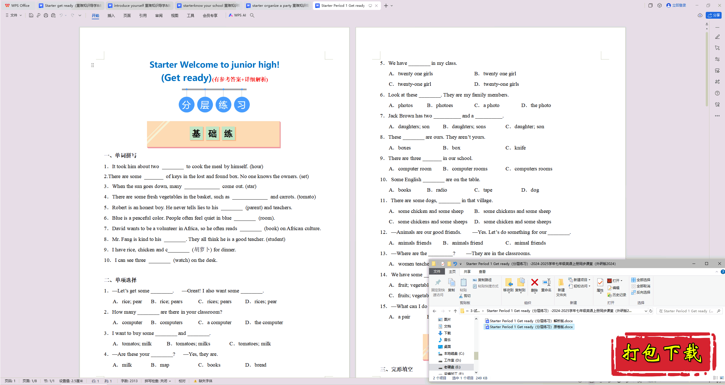
Task: Click Explorer up-one-level arrow
Action: pos(455,311)
